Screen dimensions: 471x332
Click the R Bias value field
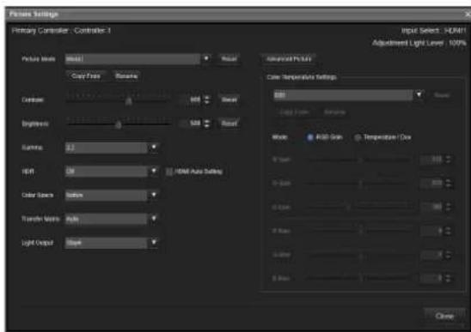tap(432, 231)
